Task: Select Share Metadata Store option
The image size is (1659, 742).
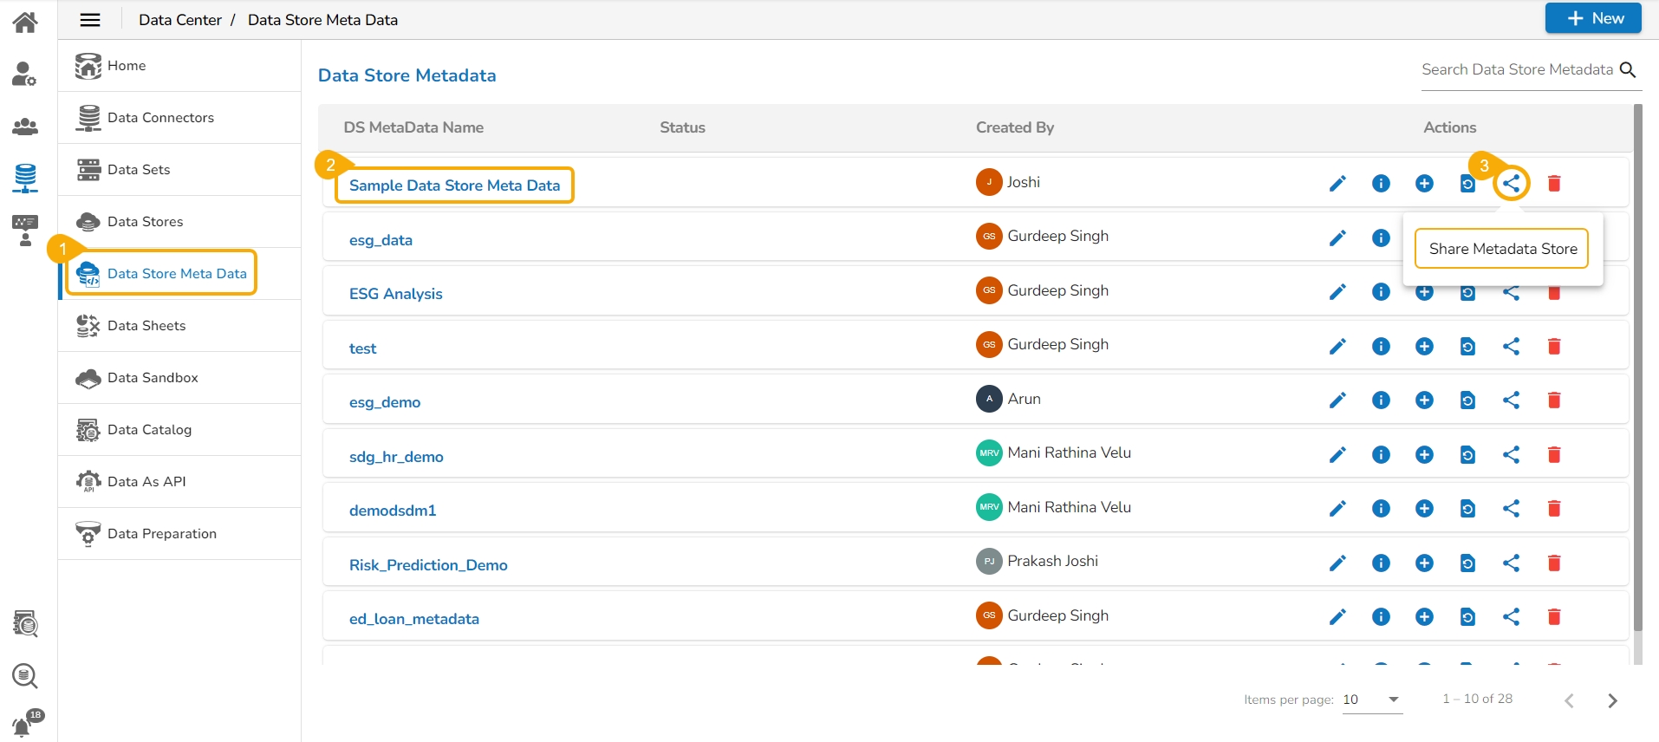Action: pos(1502,249)
